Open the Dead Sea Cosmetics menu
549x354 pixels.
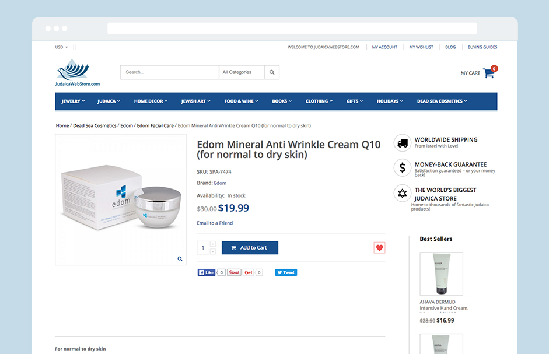[442, 101]
